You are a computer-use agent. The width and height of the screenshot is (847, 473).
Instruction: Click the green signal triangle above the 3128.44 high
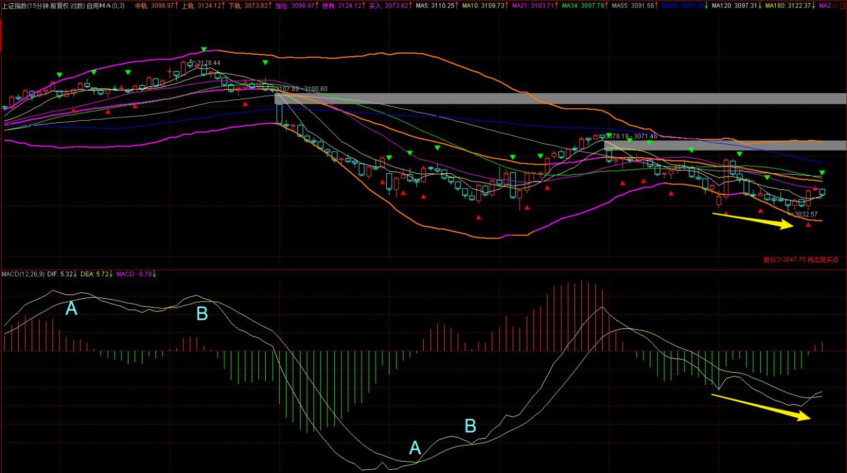click(x=204, y=49)
